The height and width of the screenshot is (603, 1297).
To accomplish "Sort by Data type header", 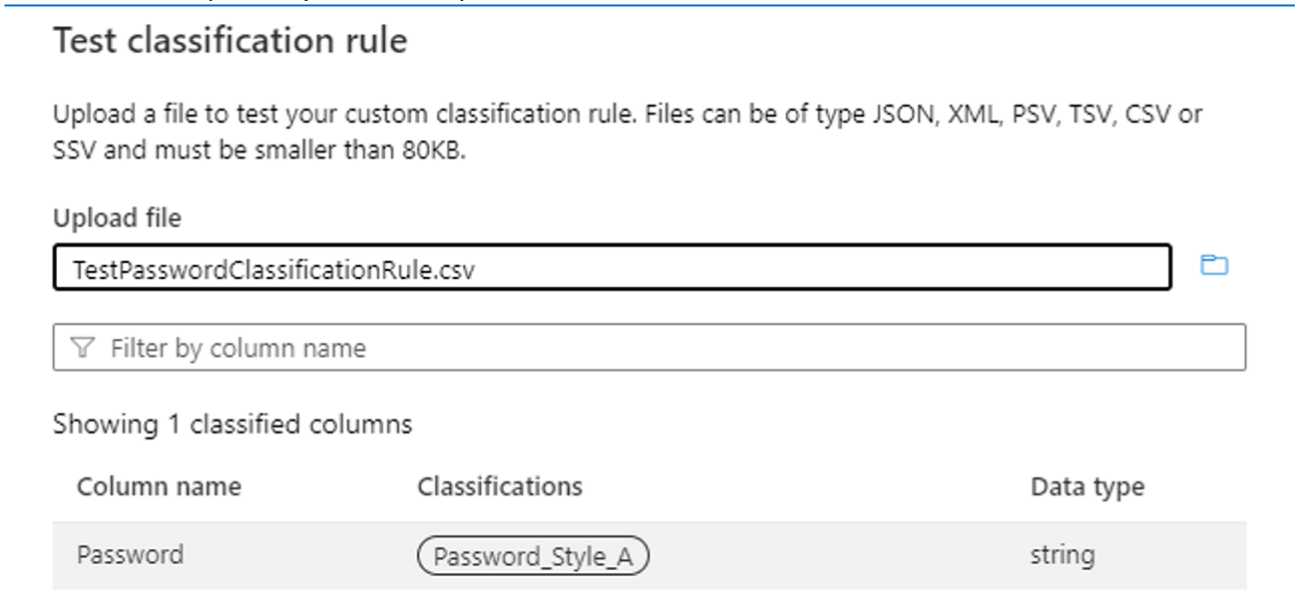I will pyautogui.click(x=1087, y=487).
